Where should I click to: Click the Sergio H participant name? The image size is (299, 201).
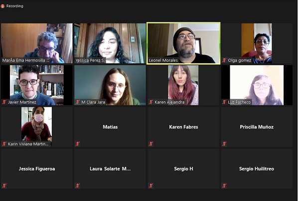tap(183, 169)
